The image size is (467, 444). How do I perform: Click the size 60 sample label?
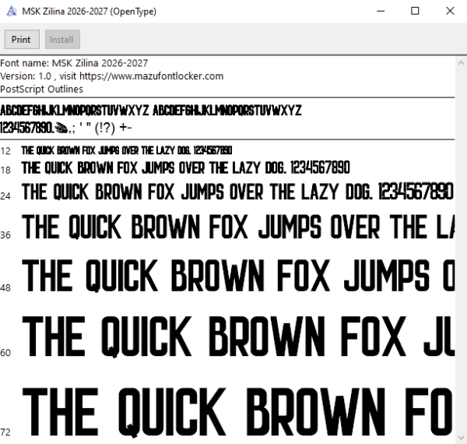coord(5,353)
